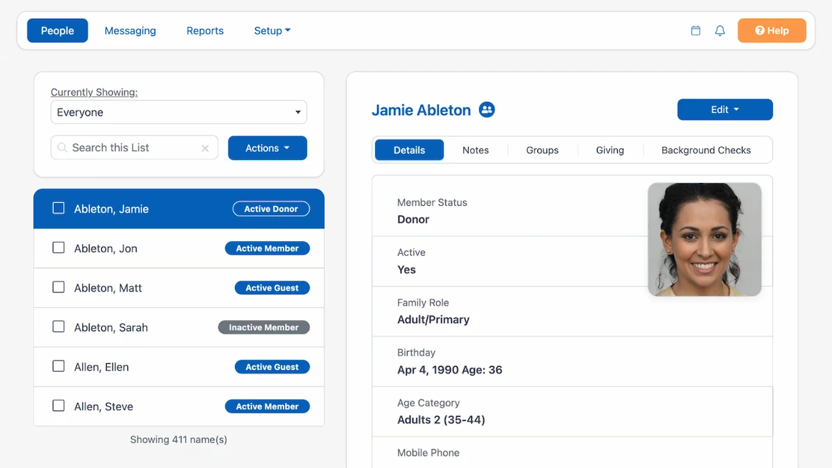Switch to the Giving tab

click(610, 150)
